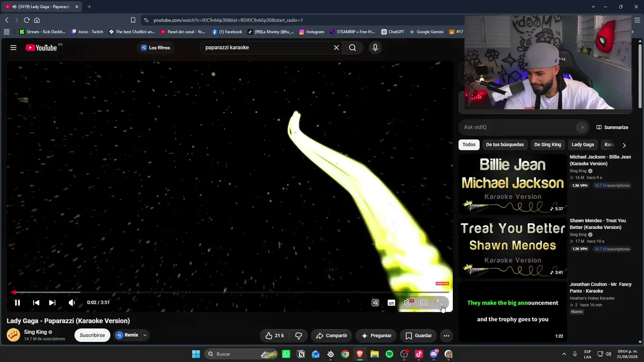This screenshot has height=362, width=644.
Task: Open the vidIQ Los filtros button
Action: pyautogui.click(x=155, y=48)
